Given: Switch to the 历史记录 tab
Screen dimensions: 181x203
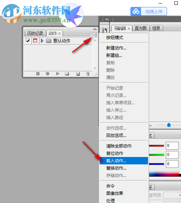Looking at the screenshot, I should [x=35, y=33].
